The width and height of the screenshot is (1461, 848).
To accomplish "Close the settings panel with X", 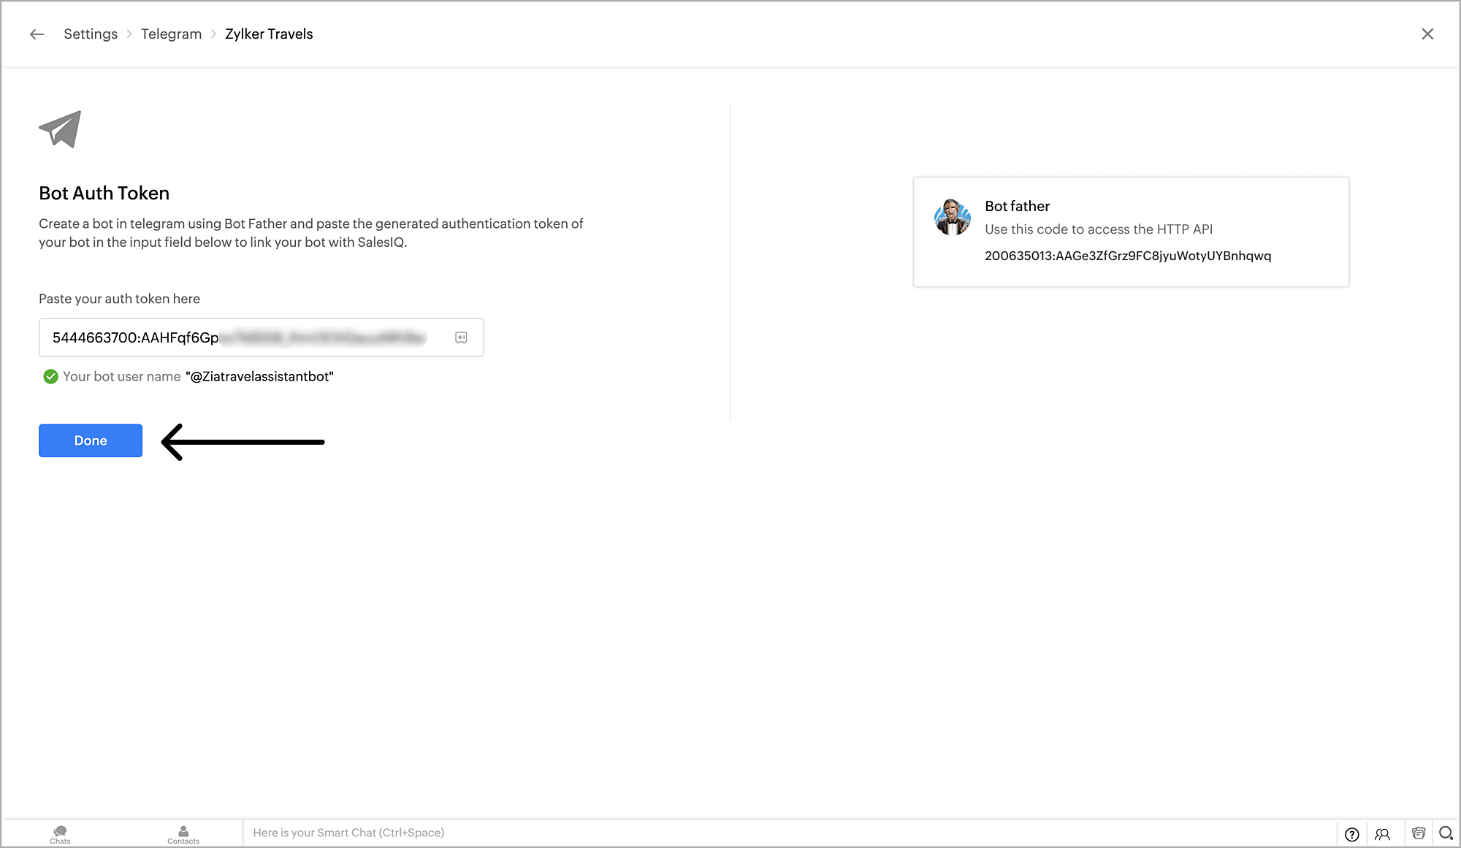I will [x=1427, y=34].
